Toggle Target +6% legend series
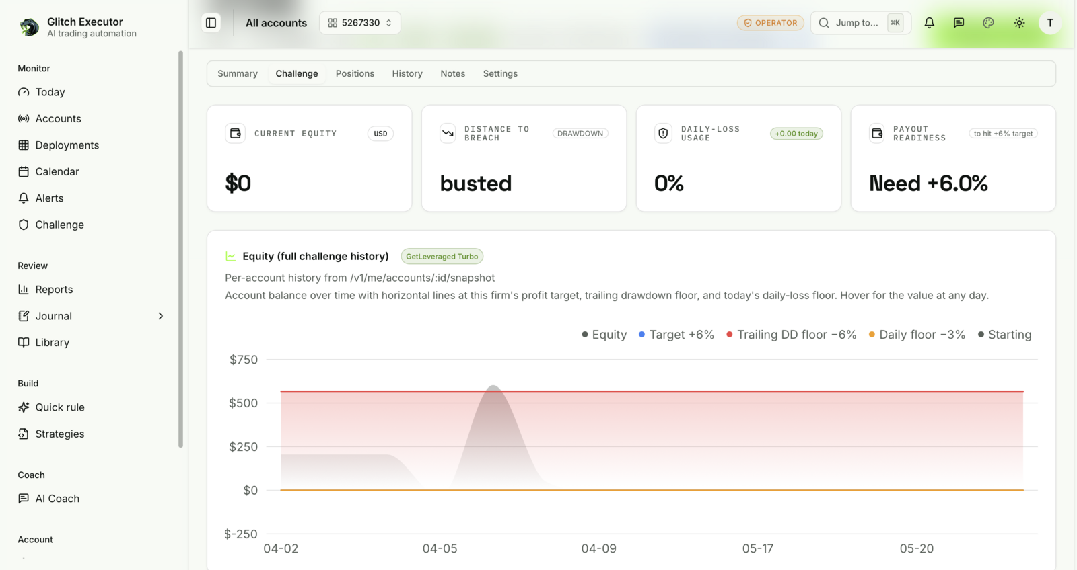Image resolution: width=1077 pixels, height=570 pixels. [x=676, y=335]
